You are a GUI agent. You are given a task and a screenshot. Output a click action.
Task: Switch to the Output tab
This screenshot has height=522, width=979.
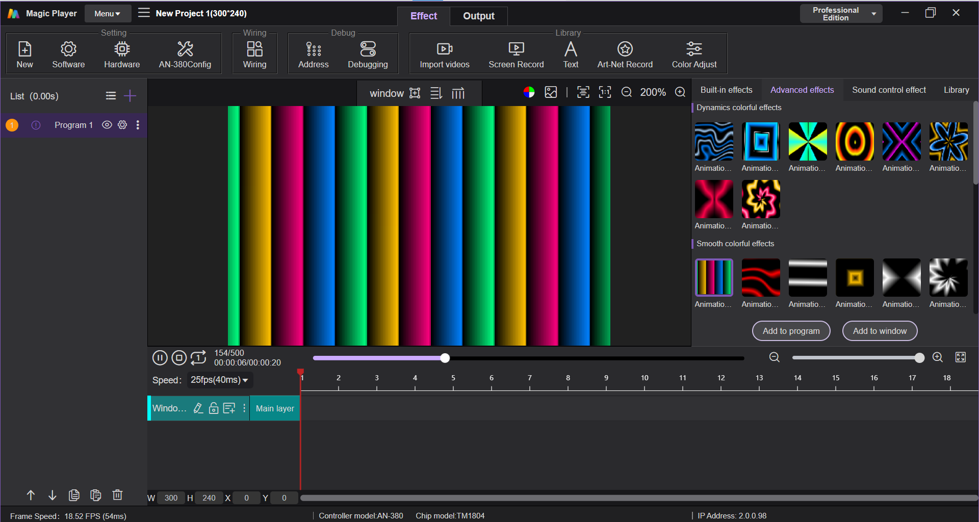pyautogui.click(x=478, y=16)
